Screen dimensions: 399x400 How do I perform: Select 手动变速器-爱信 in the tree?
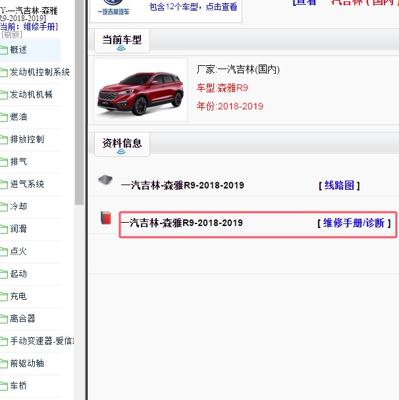42,341
